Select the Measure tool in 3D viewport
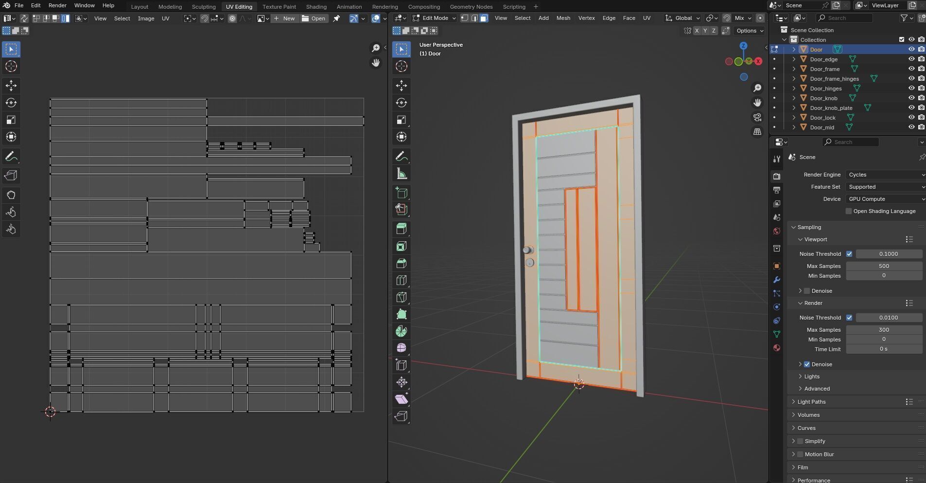The height and width of the screenshot is (483, 926). point(402,174)
